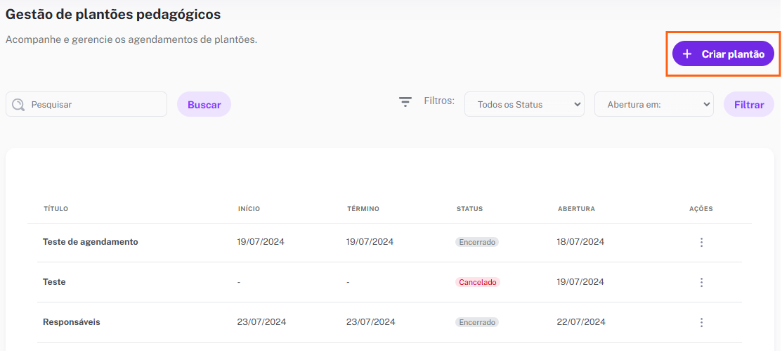Sort by the STATUS column header
This screenshot has width=782, height=351.
pyautogui.click(x=470, y=209)
